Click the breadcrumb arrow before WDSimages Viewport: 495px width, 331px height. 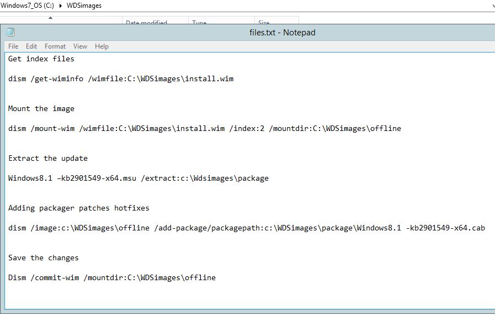pos(60,6)
